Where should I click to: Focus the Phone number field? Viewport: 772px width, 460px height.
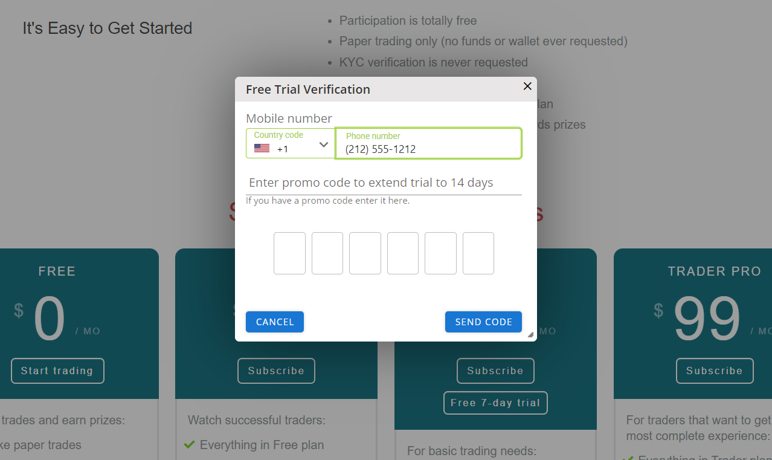tap(428, 143)
